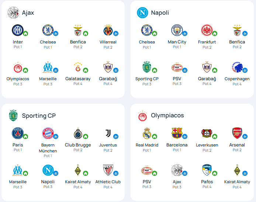Click Marseille name in Sporting CP card

pos(18,182)
